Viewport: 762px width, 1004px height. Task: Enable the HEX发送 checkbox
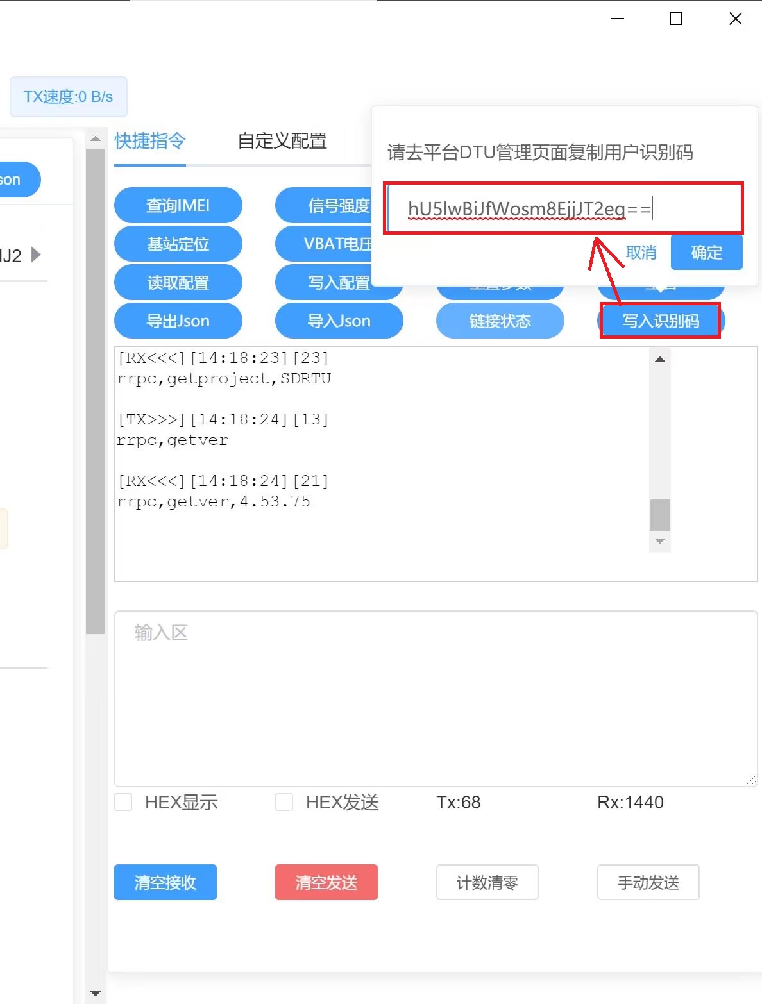(284, 802)
